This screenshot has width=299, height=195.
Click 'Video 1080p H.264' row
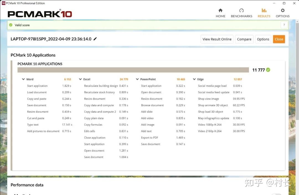click(x=221, y=124)
